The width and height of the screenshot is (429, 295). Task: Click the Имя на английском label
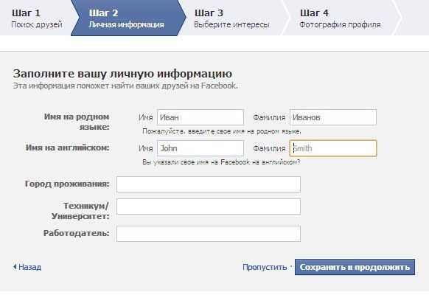68,147
